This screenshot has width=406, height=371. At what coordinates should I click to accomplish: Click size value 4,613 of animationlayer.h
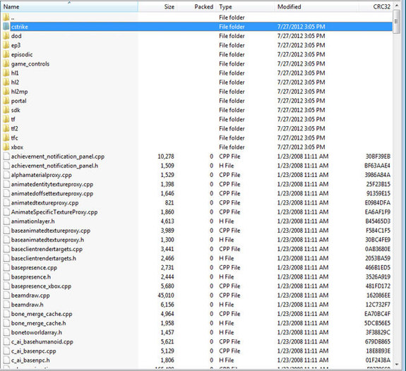(167, 221)
